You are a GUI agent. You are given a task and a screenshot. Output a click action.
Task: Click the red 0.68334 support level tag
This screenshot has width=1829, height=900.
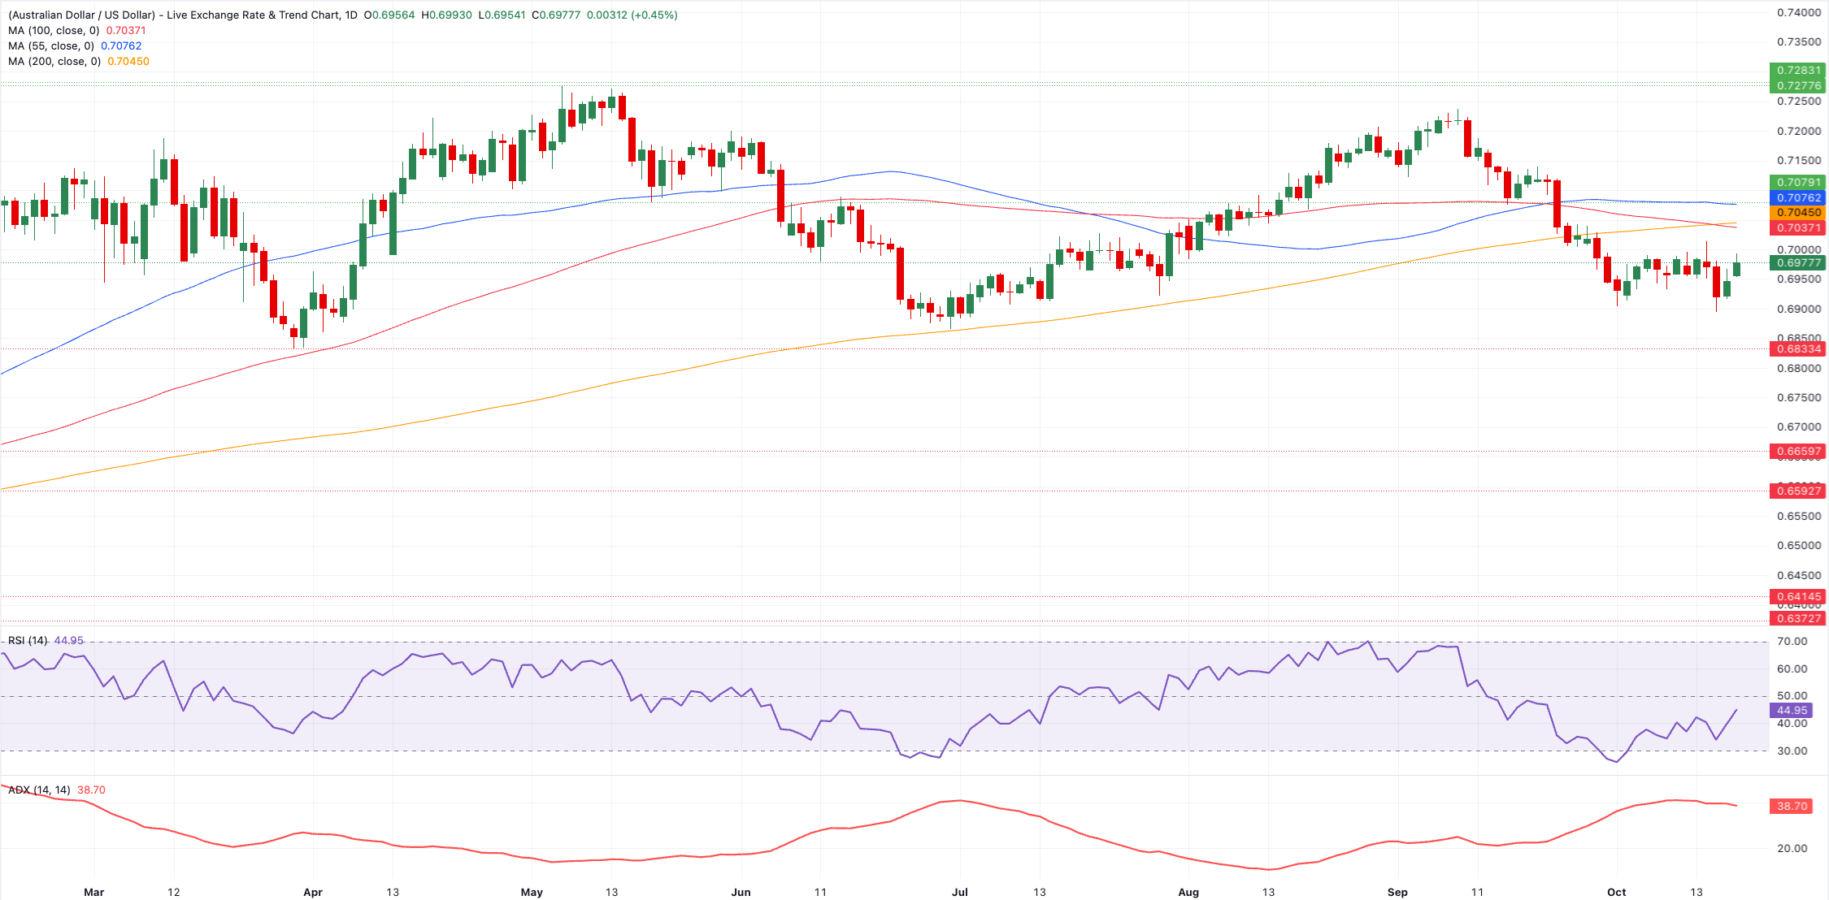pyautogui.click(x=1798, y=349)
